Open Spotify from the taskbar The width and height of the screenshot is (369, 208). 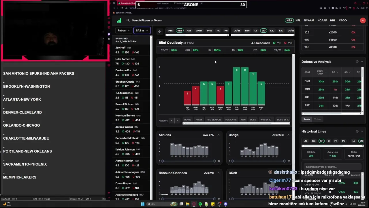pos(200,204)
